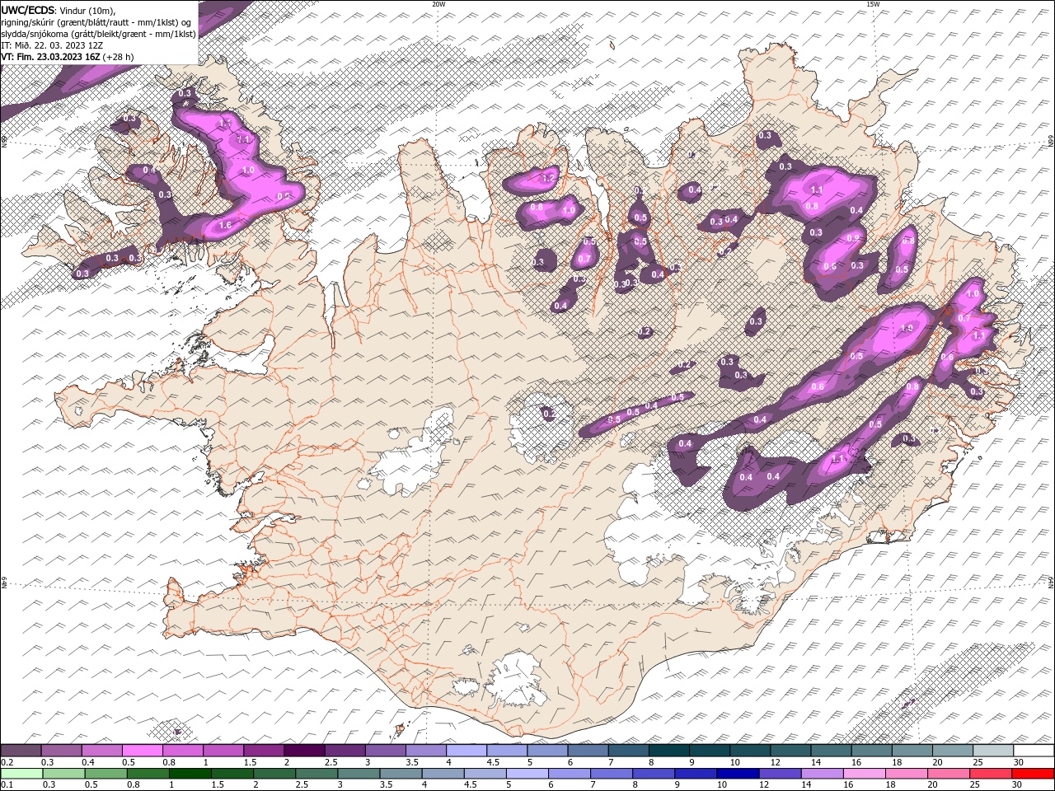Pick the gray-teal 3 rain-scale swatch

click(359, 774)
